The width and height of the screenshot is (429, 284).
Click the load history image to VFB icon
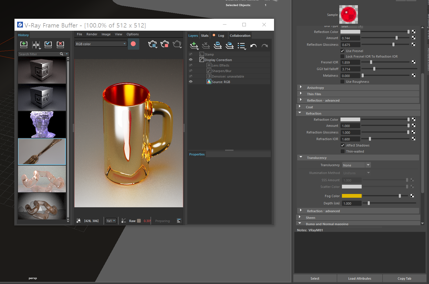[48, 44]
